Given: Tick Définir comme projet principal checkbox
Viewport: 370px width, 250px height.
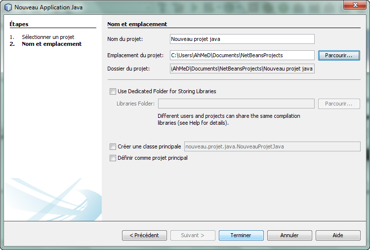Looking at the screenshot, I should click(113, 158).
